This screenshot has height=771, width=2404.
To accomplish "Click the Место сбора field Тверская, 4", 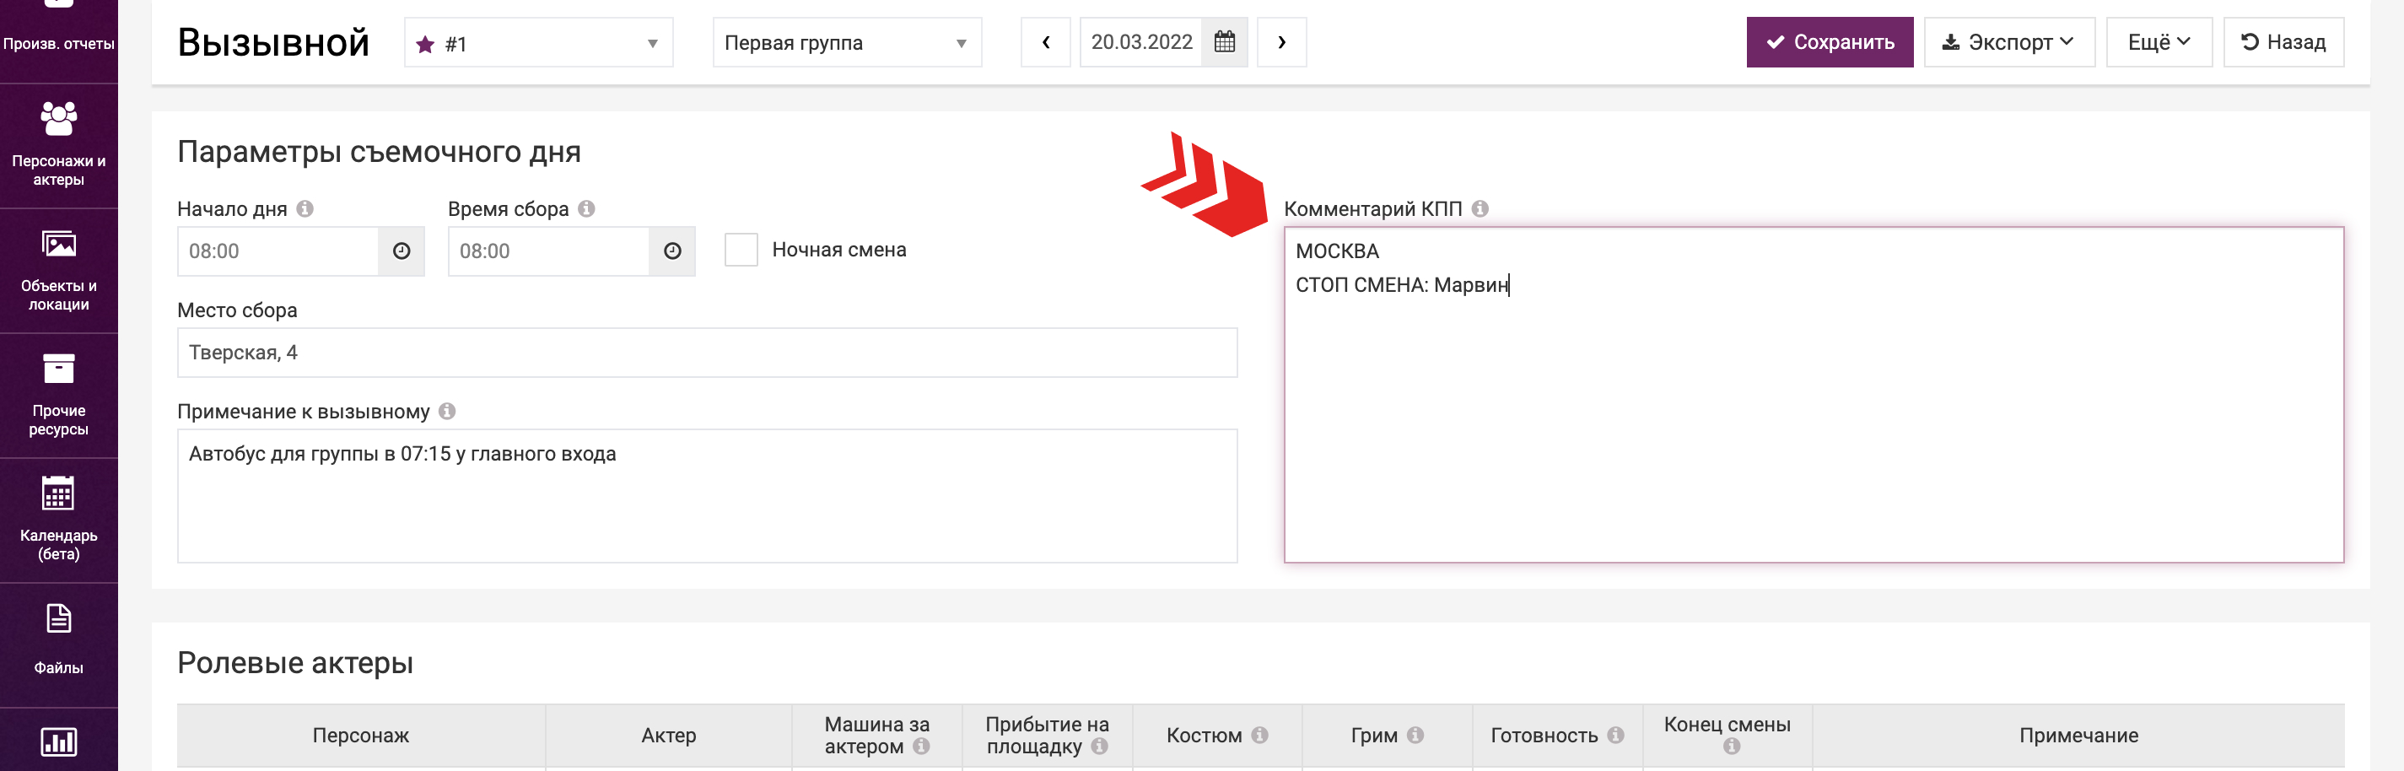I will [x=708, y=353].
